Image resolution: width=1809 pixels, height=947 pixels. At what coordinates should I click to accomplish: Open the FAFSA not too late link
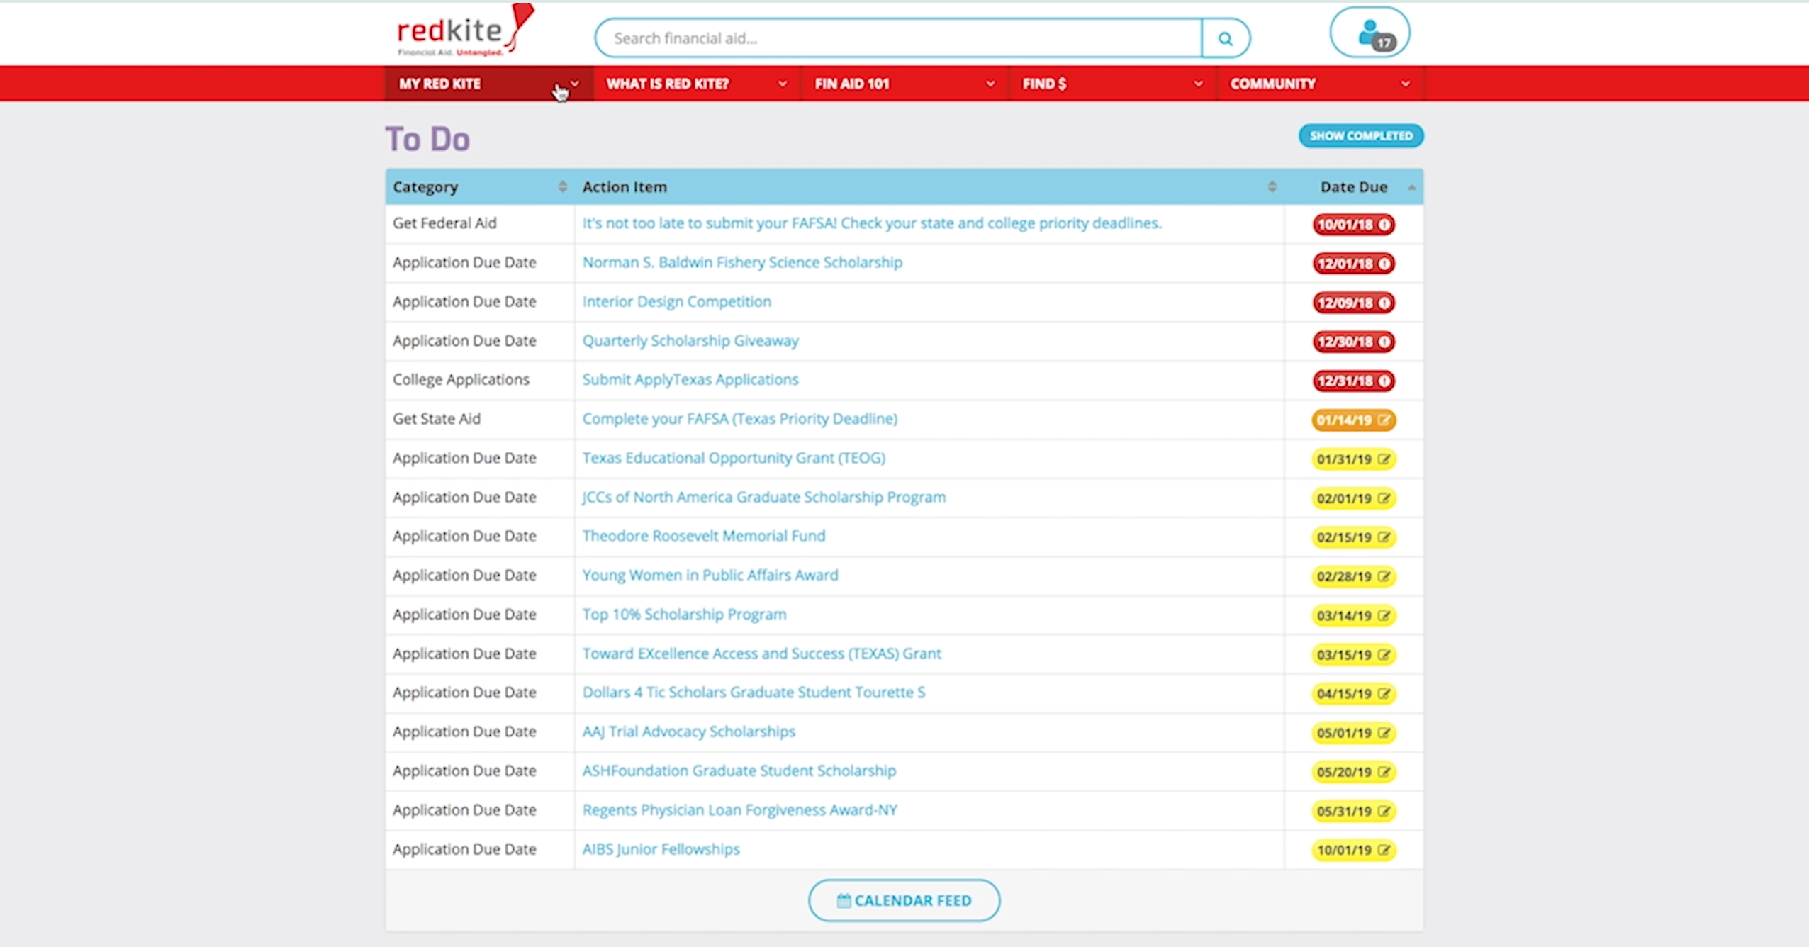coord(872,223)
